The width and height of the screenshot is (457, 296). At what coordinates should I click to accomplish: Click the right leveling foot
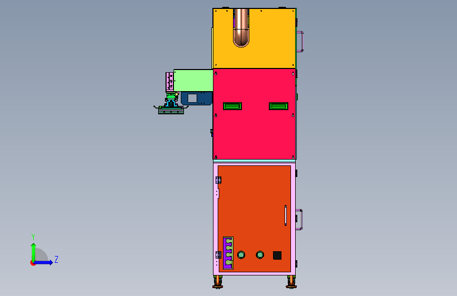click(291, 282)
